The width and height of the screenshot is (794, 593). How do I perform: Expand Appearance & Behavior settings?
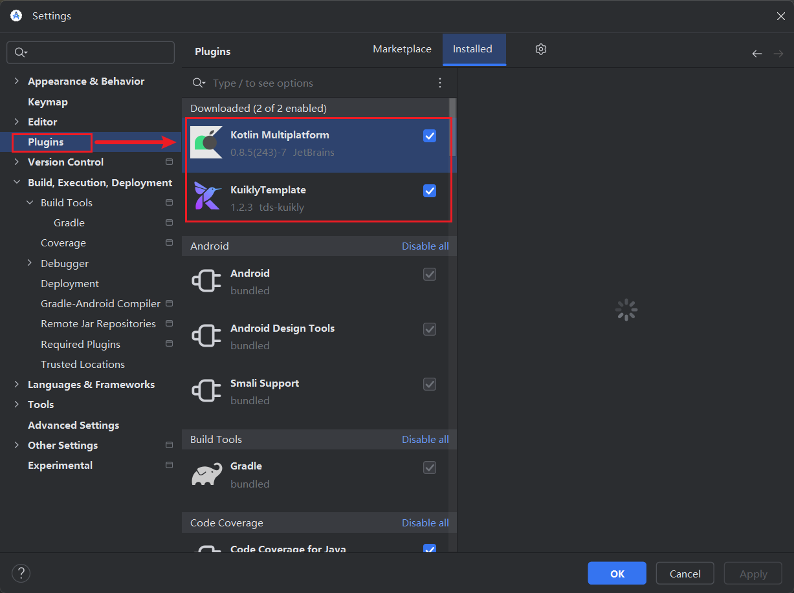point(17,81)
